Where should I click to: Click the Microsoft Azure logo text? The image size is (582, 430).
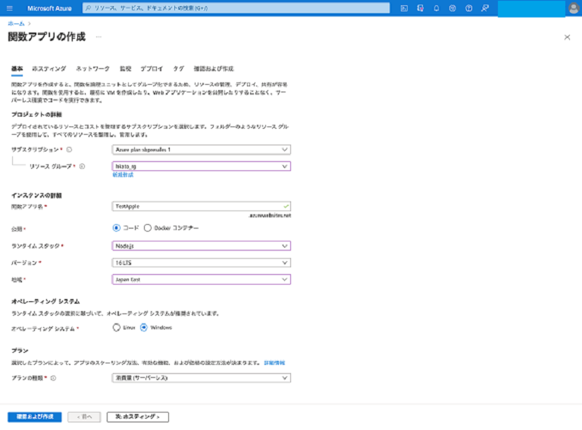pyautogui.click(x=49, y=8)
